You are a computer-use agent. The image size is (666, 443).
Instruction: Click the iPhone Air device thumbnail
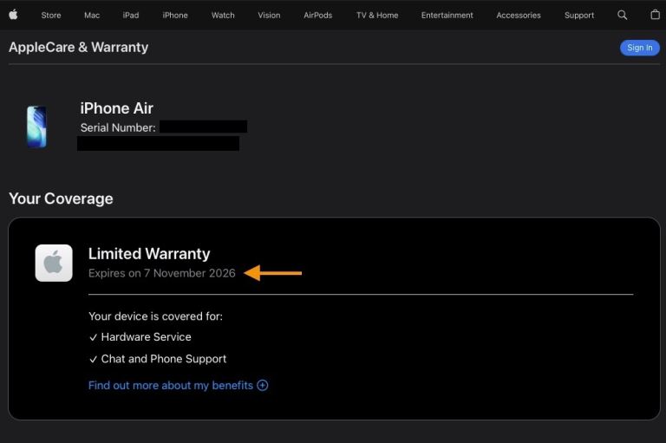[x=36, y=127]
